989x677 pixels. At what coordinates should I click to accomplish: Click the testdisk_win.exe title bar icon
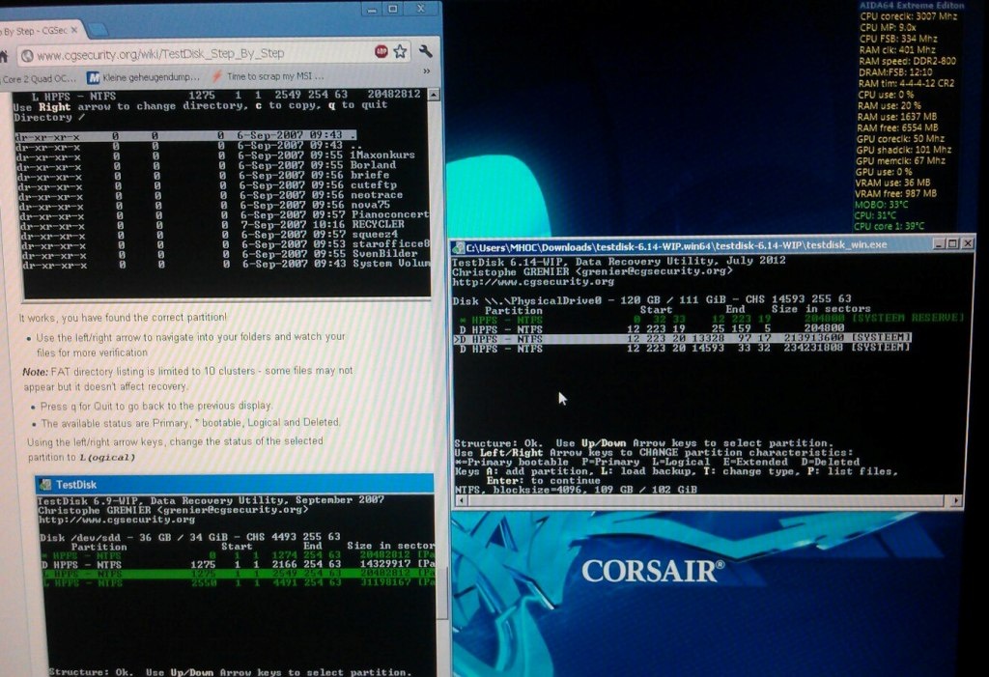[x=459, y=246]
